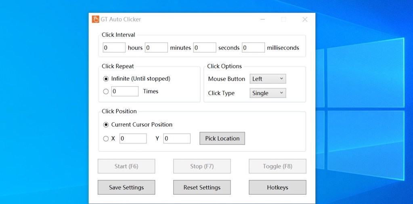
Task: Click the Reset Settings button
Action: pyautogui.click(x=202, y=187)
